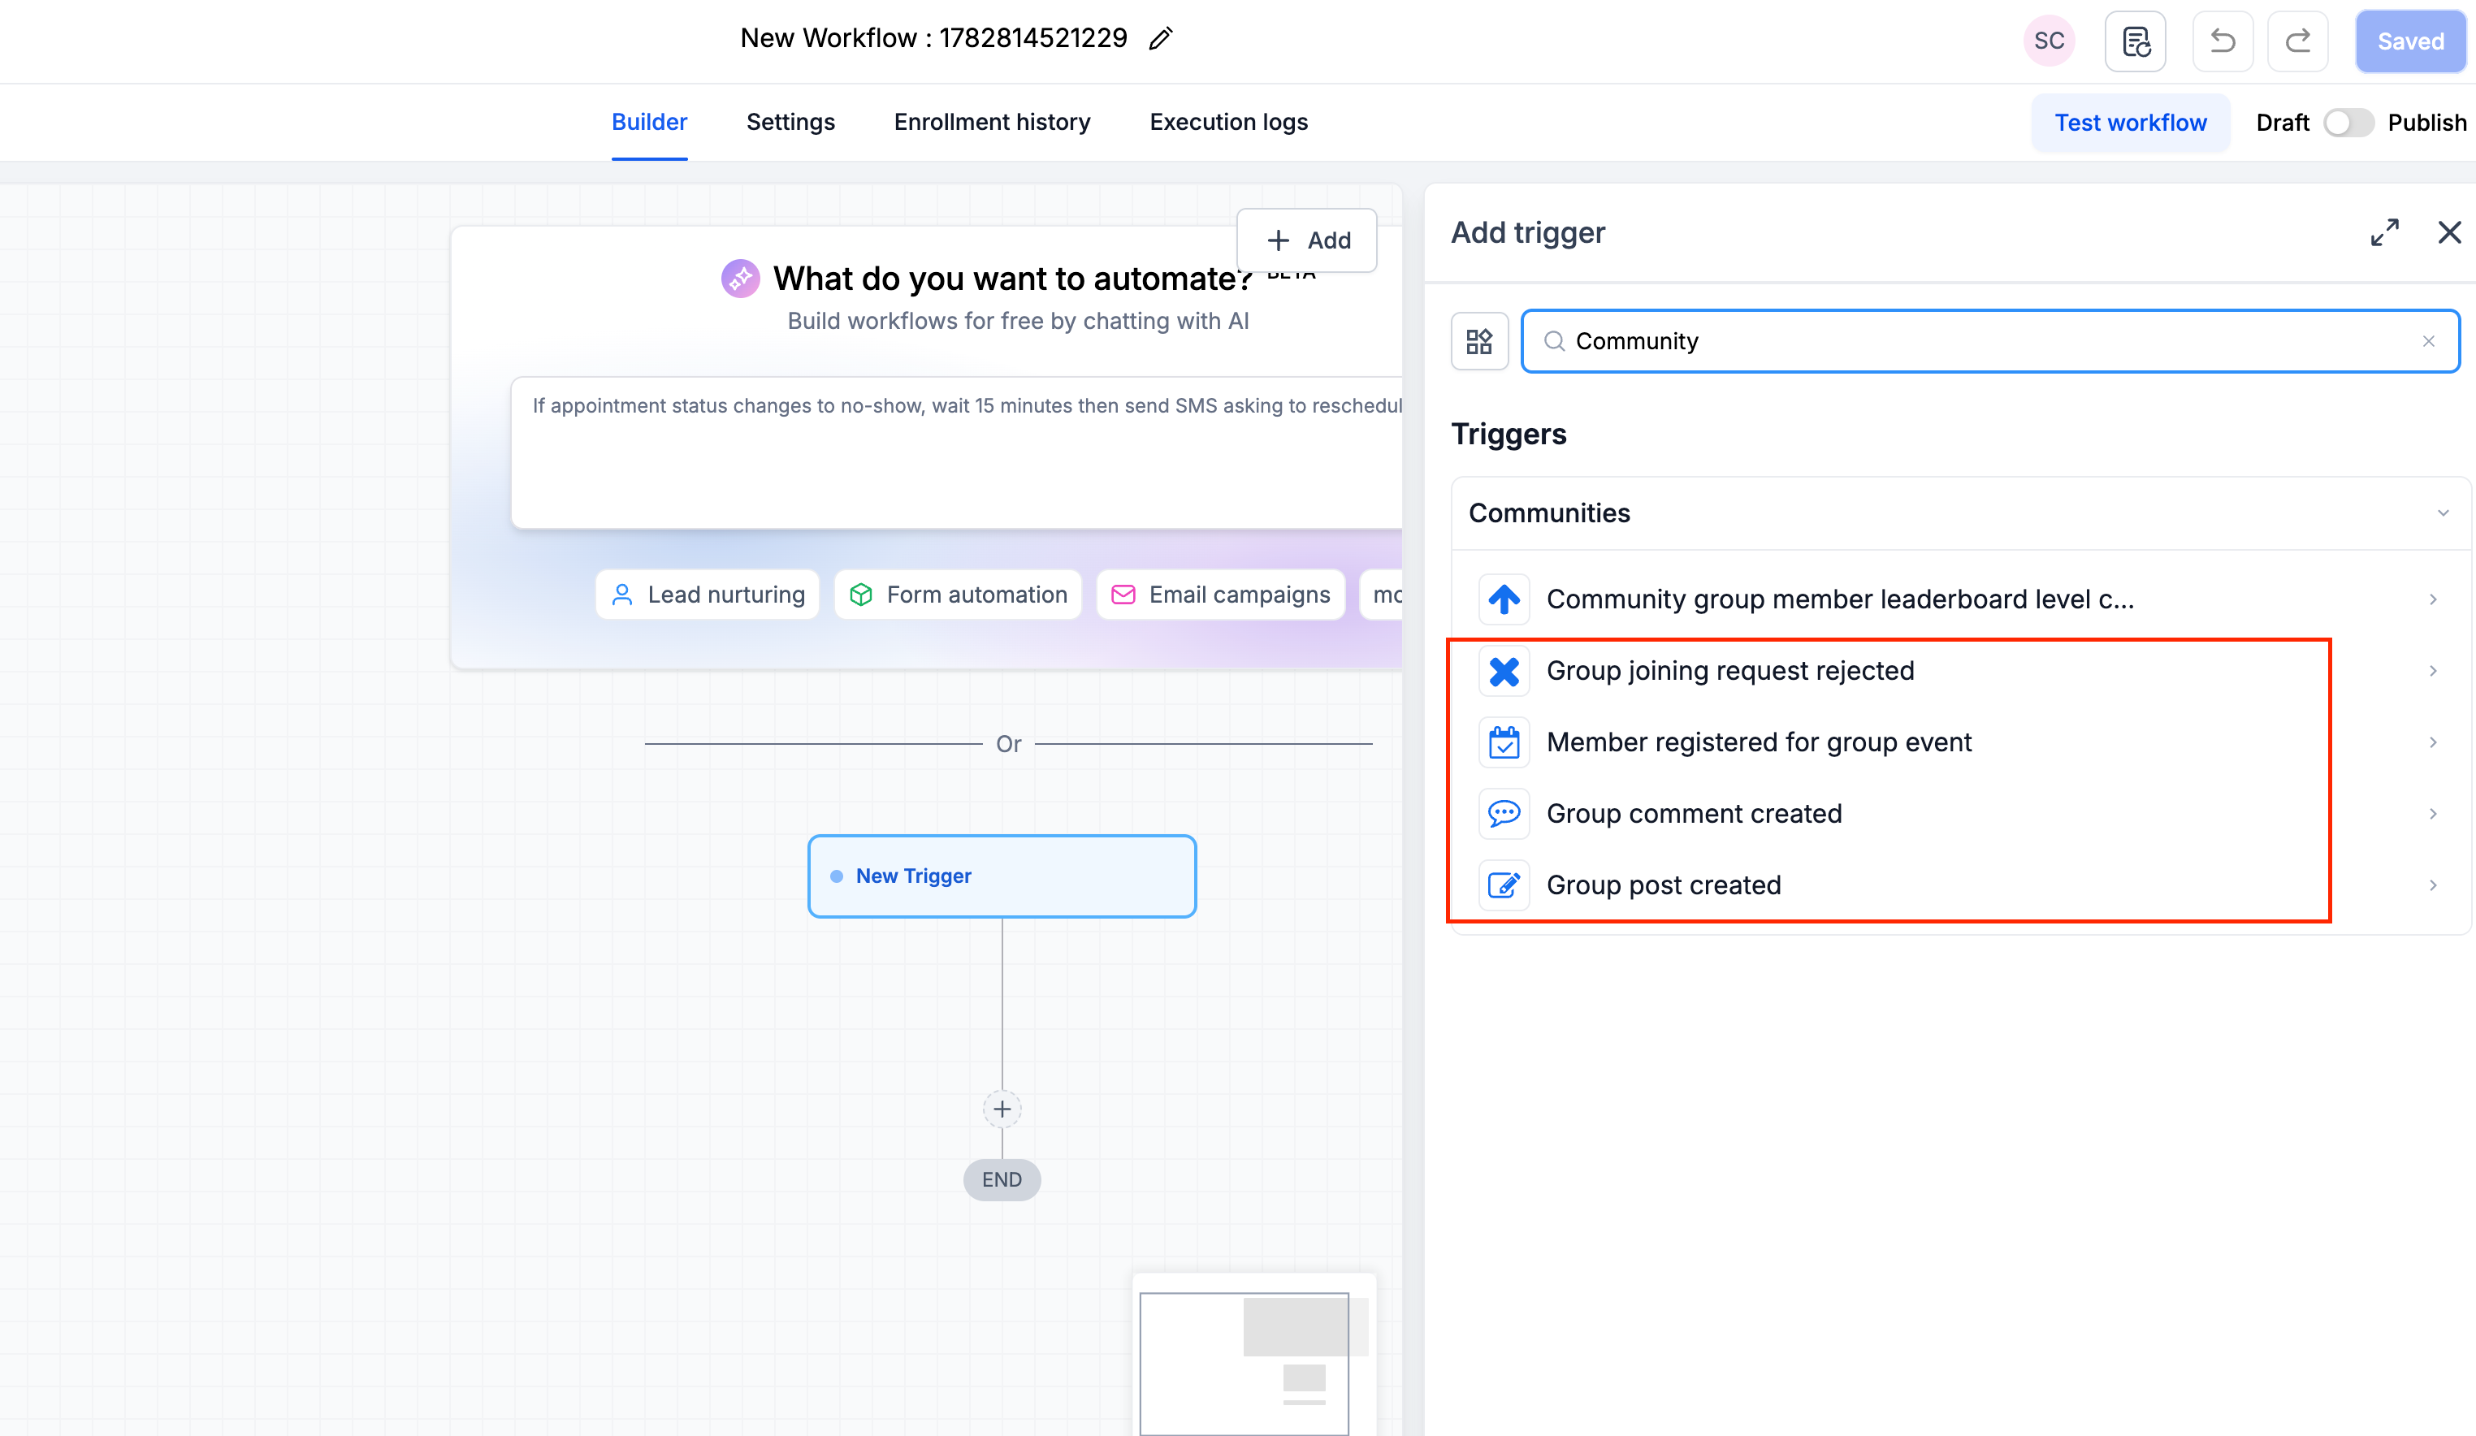Image resolution: width=2476 pixels, height=1436 pixels.
Task: Expand the Add trigger panel to fullscreen
Action: tap(2385, 233)
